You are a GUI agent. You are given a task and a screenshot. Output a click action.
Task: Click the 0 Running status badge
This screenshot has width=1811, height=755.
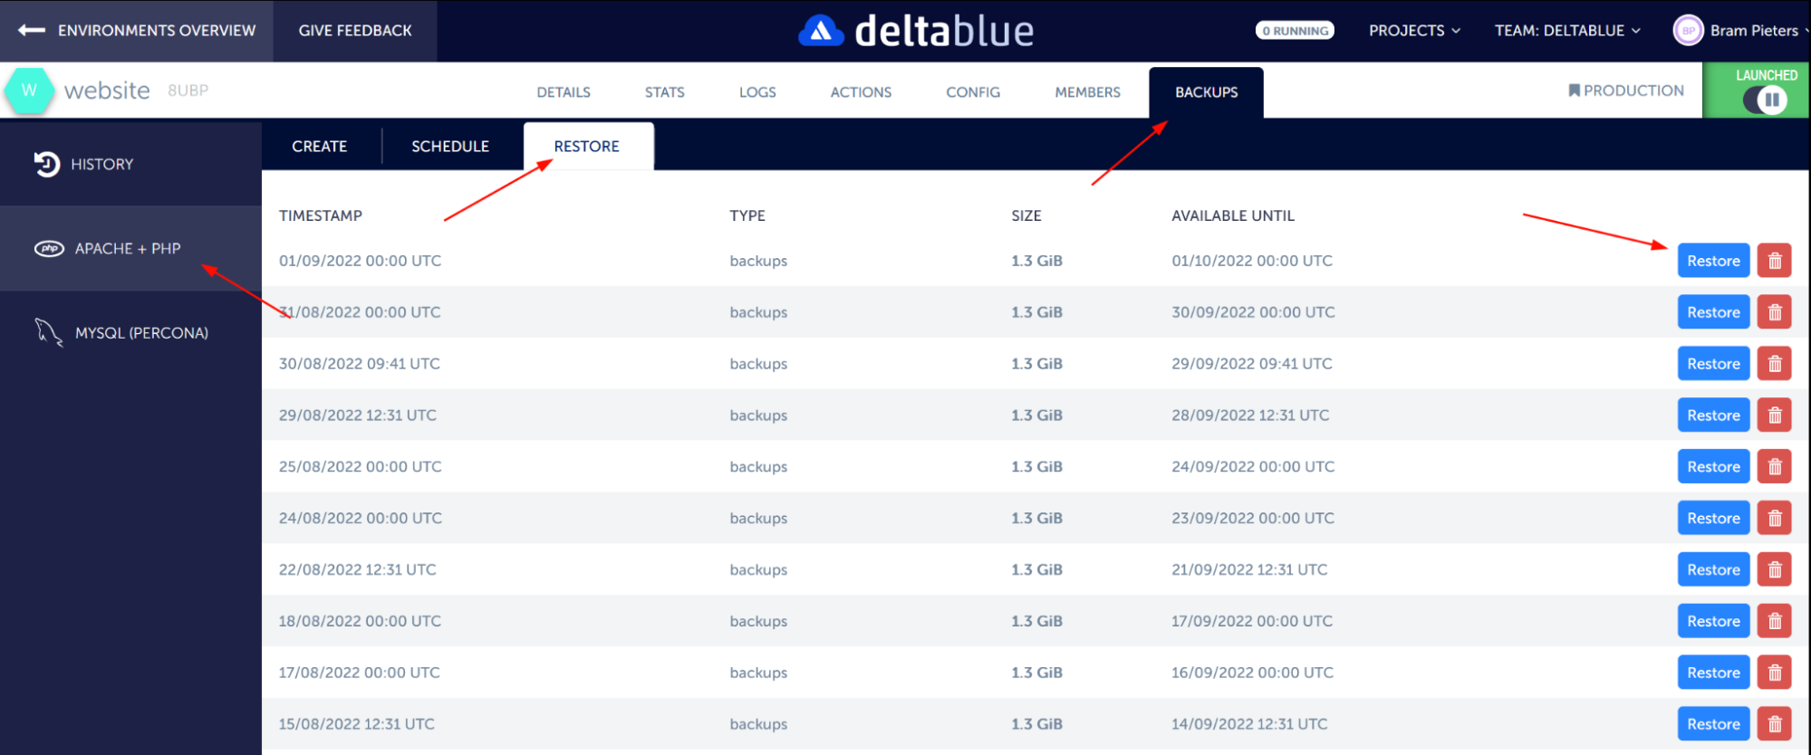click(1295, 31)
